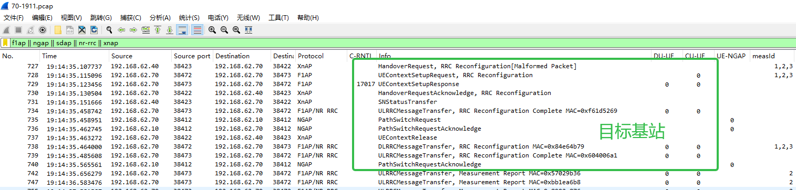
Task: Reload the capture file icon
Action: (94, 30)
